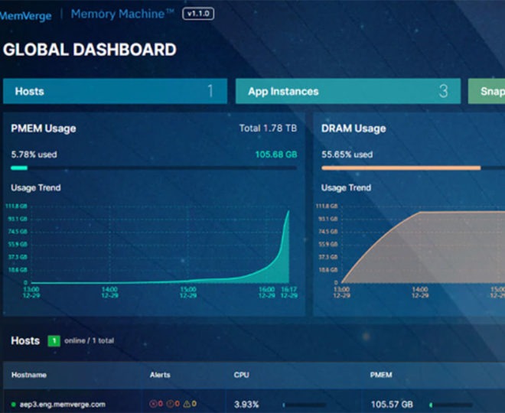This screenshot has height=413, width=505.
Task: Click the green online hosts count badge
Action: pyautogui.click(x=54, y=340)
